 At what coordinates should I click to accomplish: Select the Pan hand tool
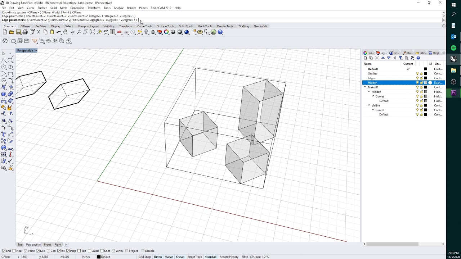pos(66,32)
